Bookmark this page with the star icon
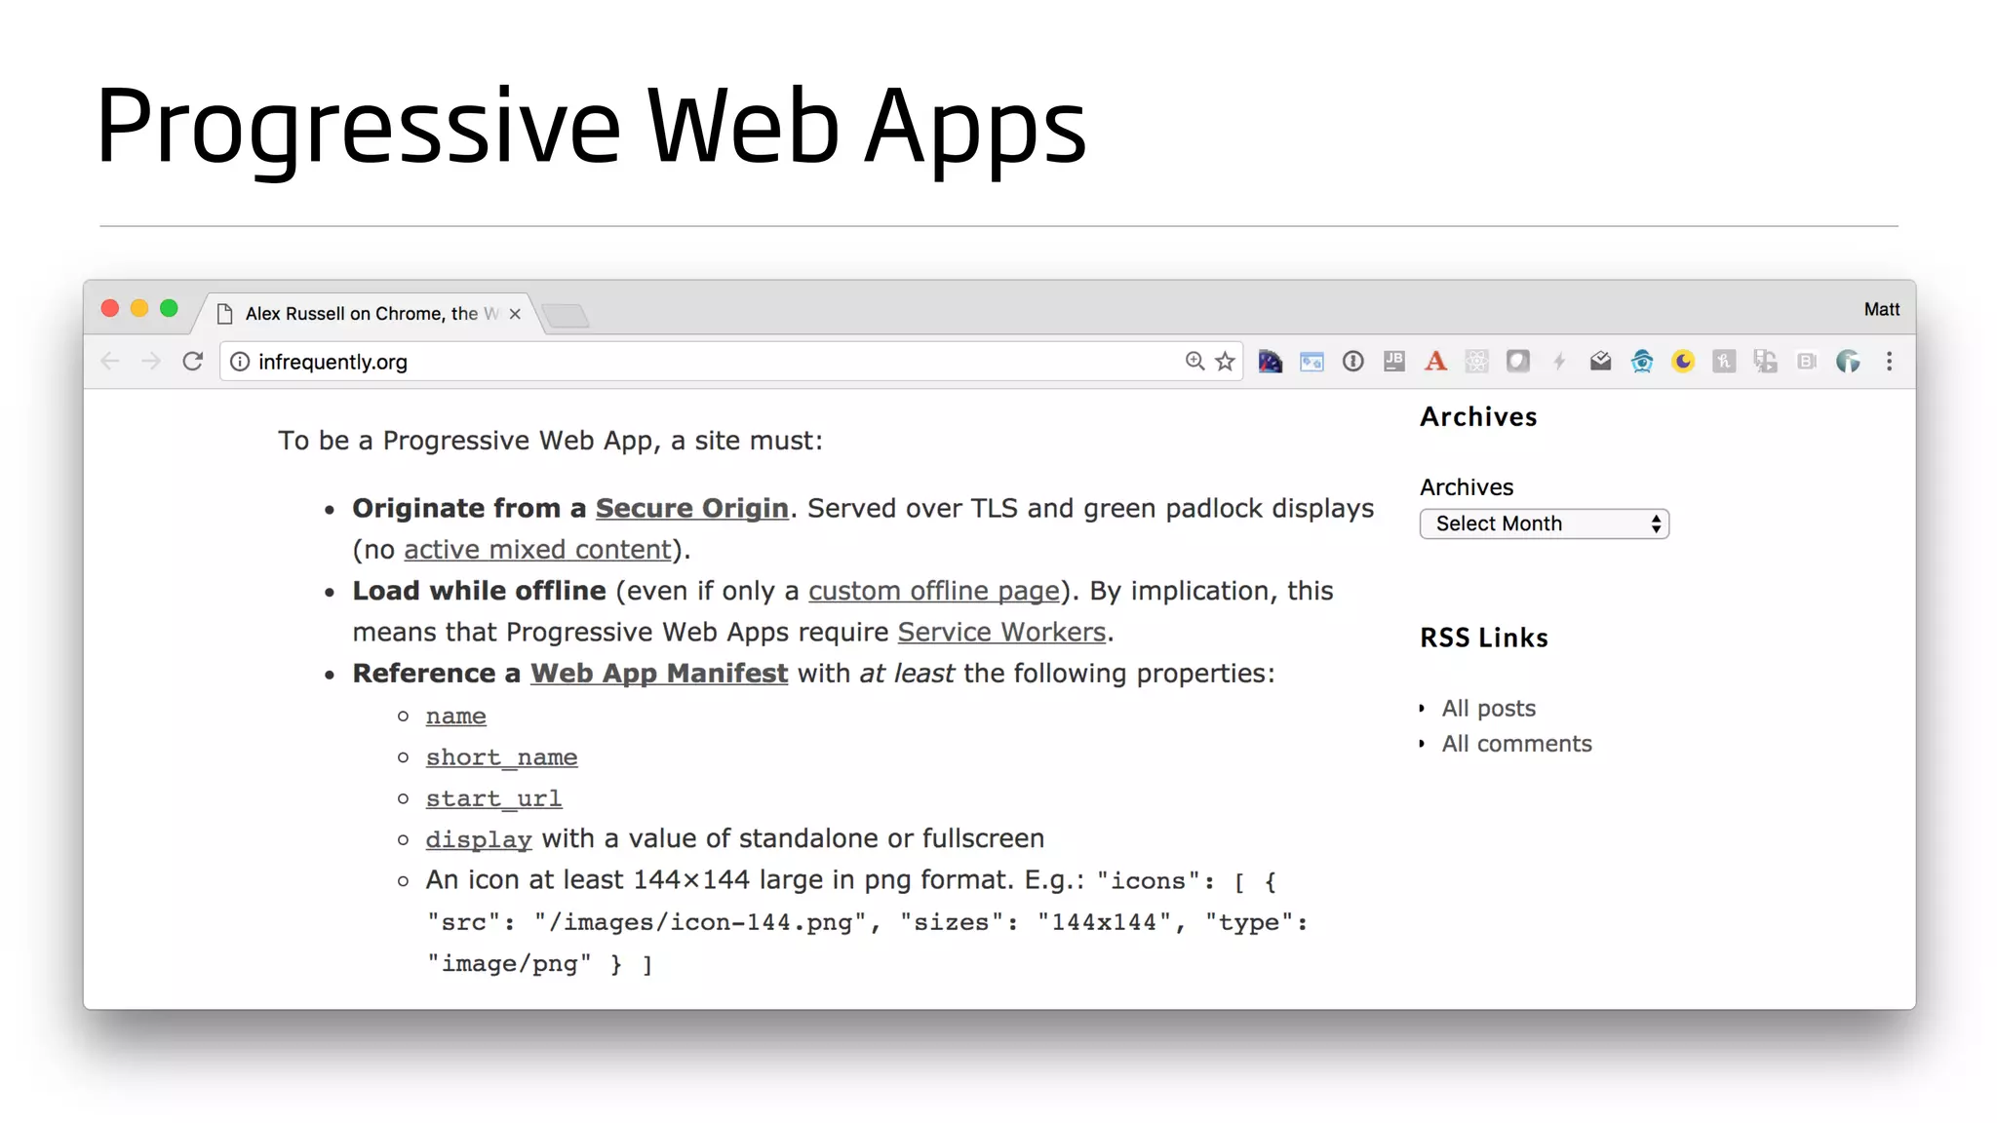The image size is (1997, 1123). (1226, 362)
